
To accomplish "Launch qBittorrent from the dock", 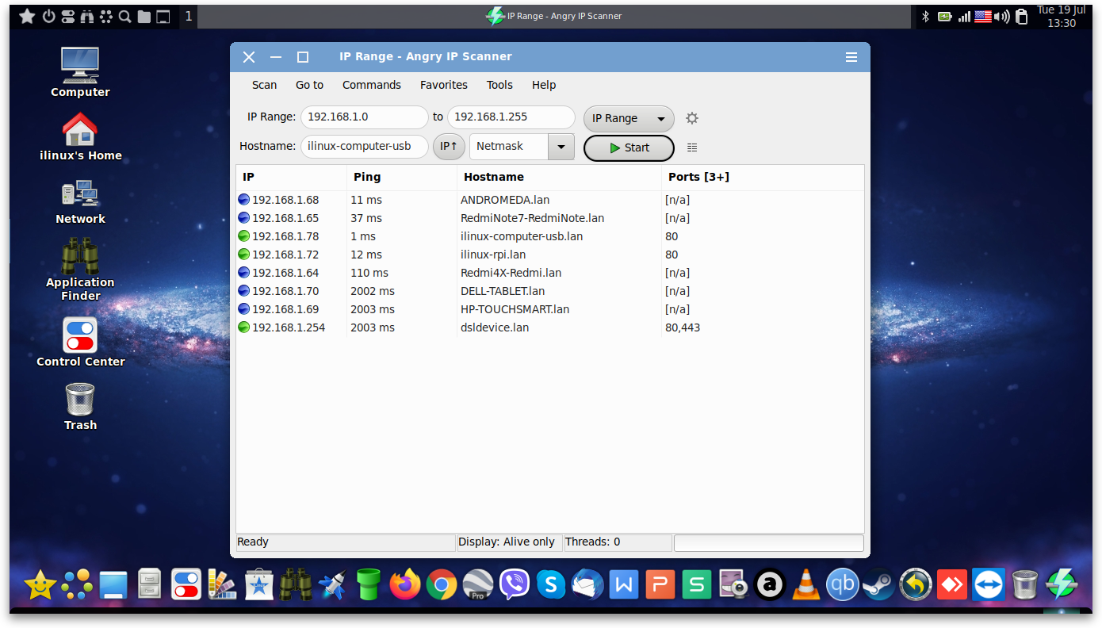I will [x=842, y=585].
